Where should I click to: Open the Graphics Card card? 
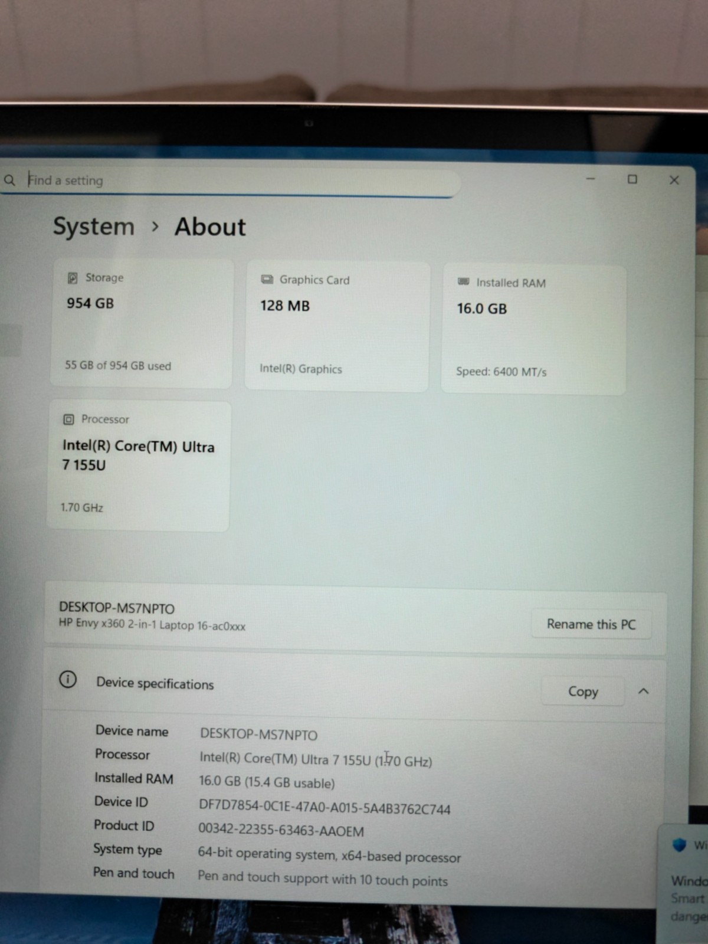(x=337, y=326)
